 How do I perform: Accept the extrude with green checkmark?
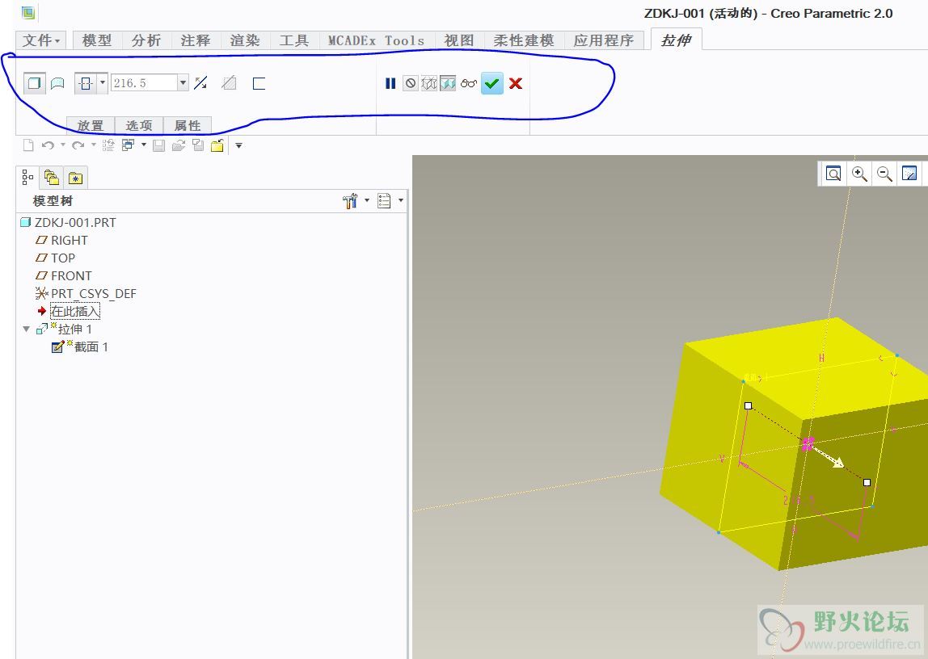pos(491,83)
